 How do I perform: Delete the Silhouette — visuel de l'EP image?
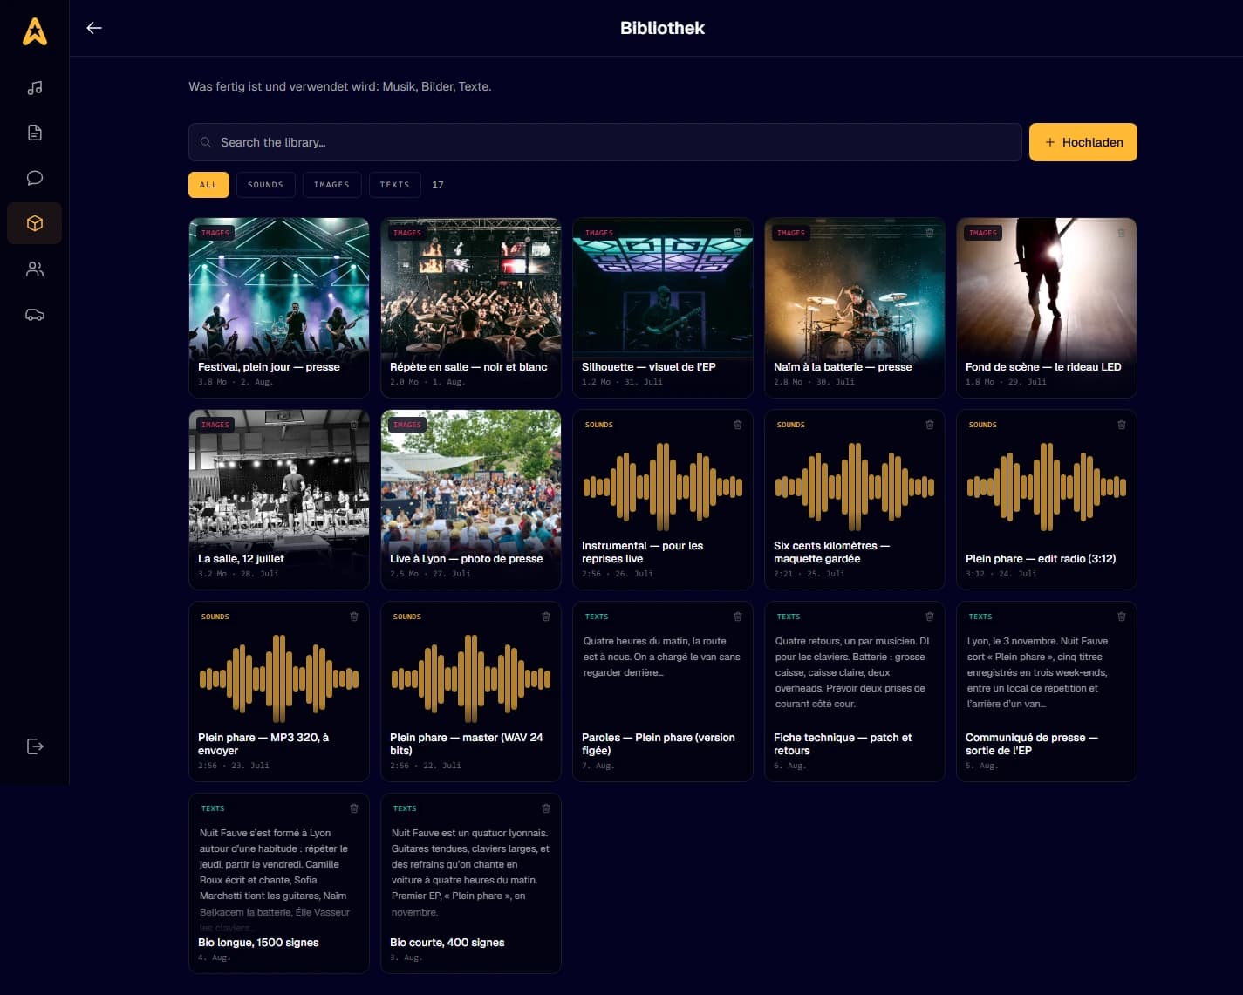(x=738, y=233)
